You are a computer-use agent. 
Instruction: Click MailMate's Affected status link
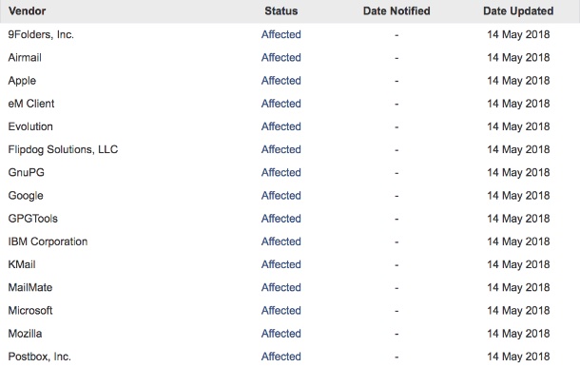tap(281, 287)
